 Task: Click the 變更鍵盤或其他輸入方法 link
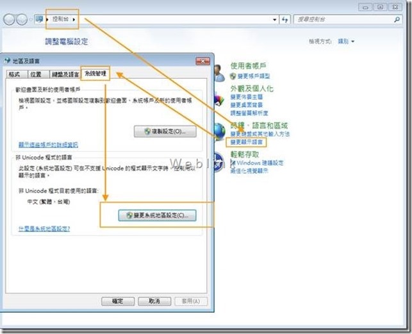260,134
